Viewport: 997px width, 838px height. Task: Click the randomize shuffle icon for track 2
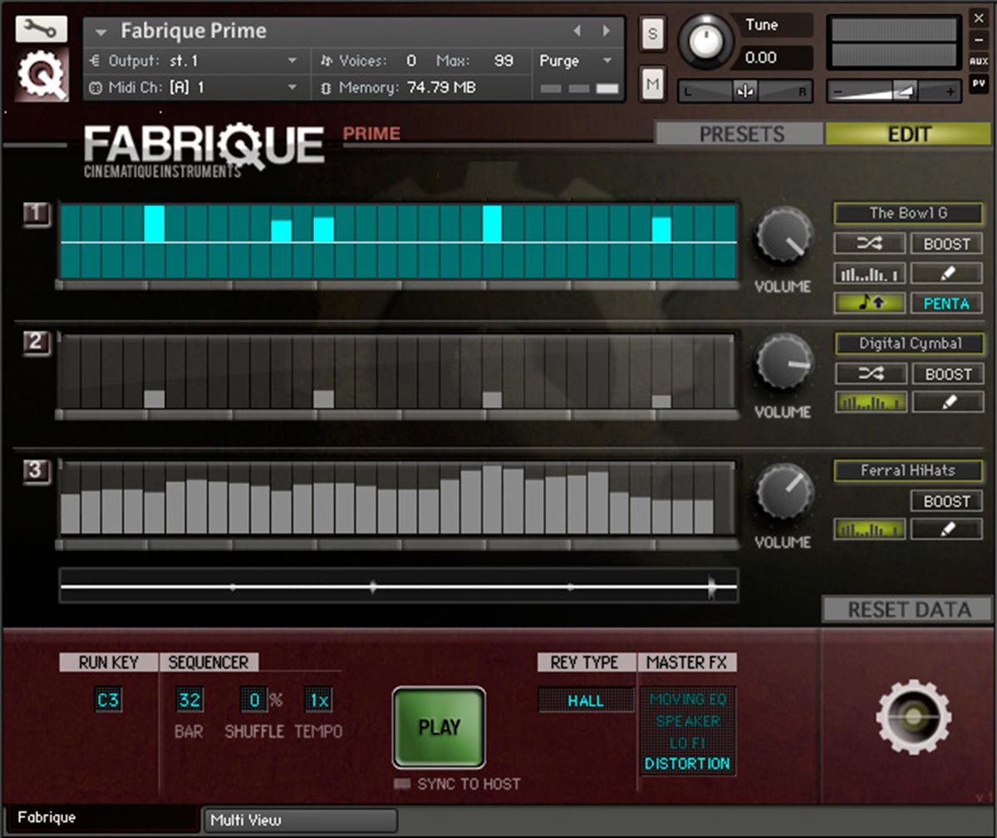click(870, 374)
